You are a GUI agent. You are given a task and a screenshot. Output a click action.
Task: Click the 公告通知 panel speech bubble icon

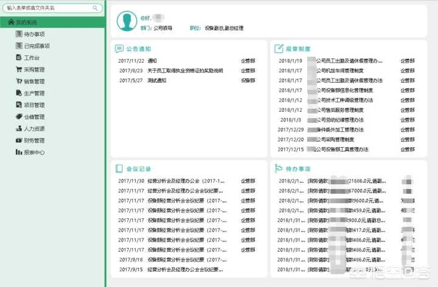coord(119,49)
